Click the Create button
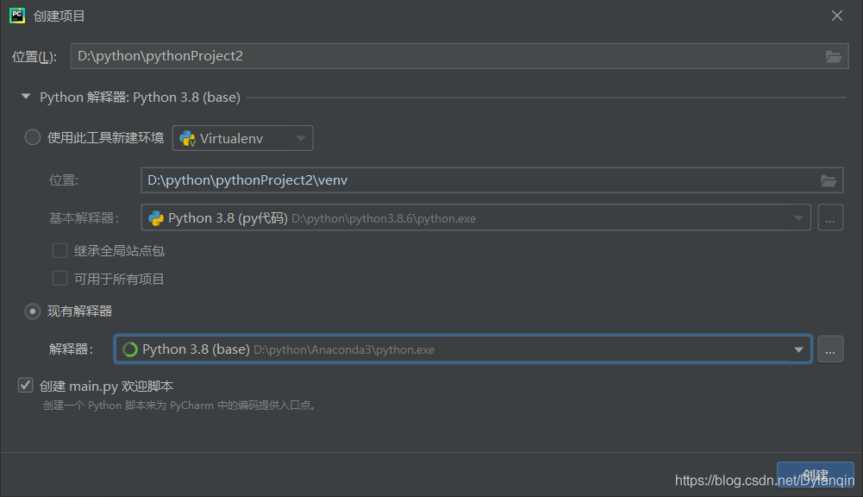863x497 pixels. pyautogui.click(x=815, y=475)
